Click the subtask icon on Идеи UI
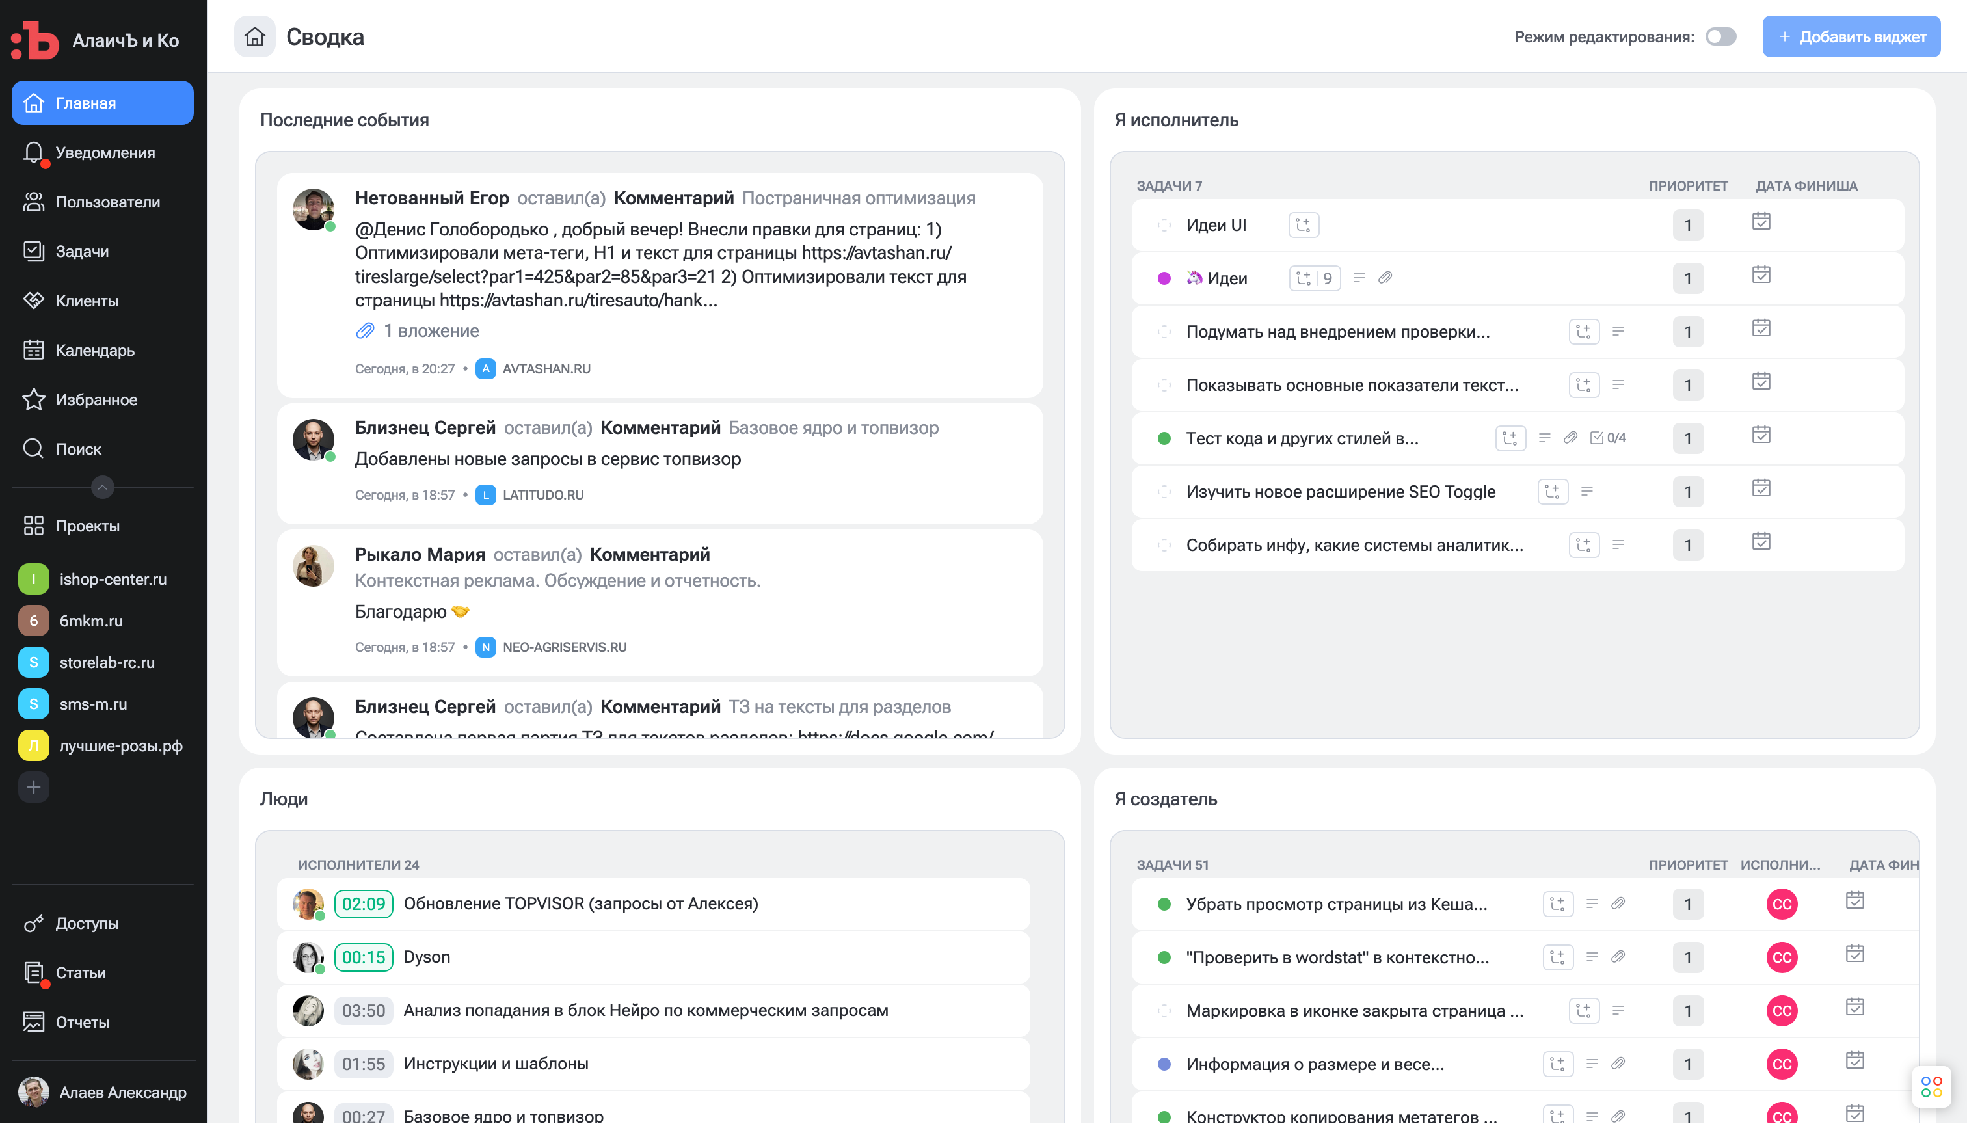This screenshot has width=1967, height=1124. [1303, 224]
